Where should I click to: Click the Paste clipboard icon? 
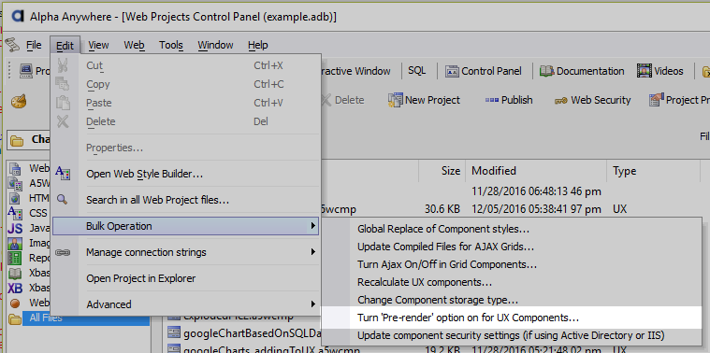[x=63, y=103]
